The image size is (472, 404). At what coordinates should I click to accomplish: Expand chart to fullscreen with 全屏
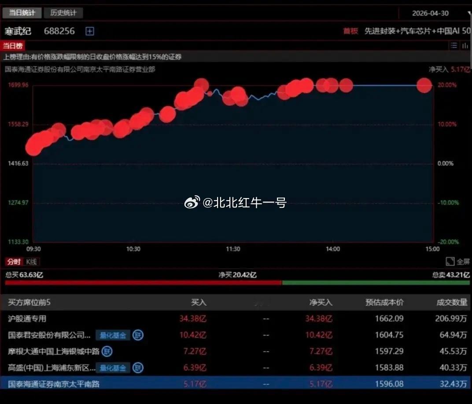click(457, 262)
